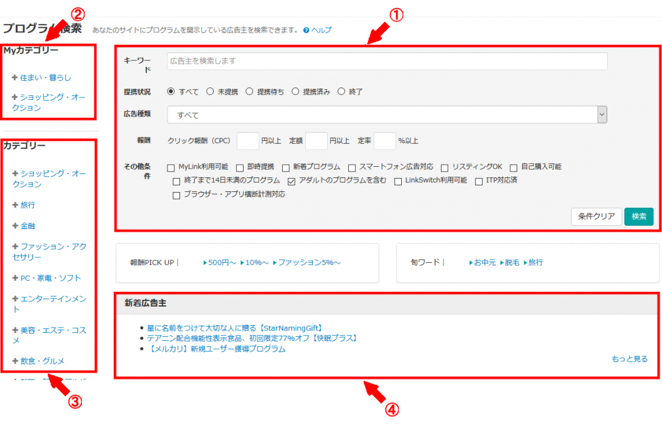Open the StarNamingGift advertiser link

pos(236,328)
